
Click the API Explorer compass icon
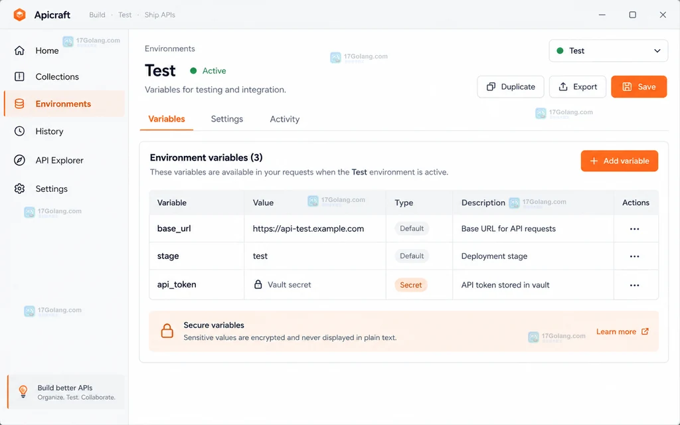coord(19,160)
